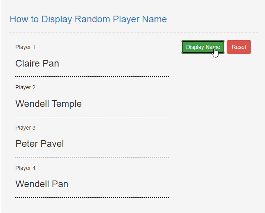Select the Player 3 label

click(x=25, y=128)
